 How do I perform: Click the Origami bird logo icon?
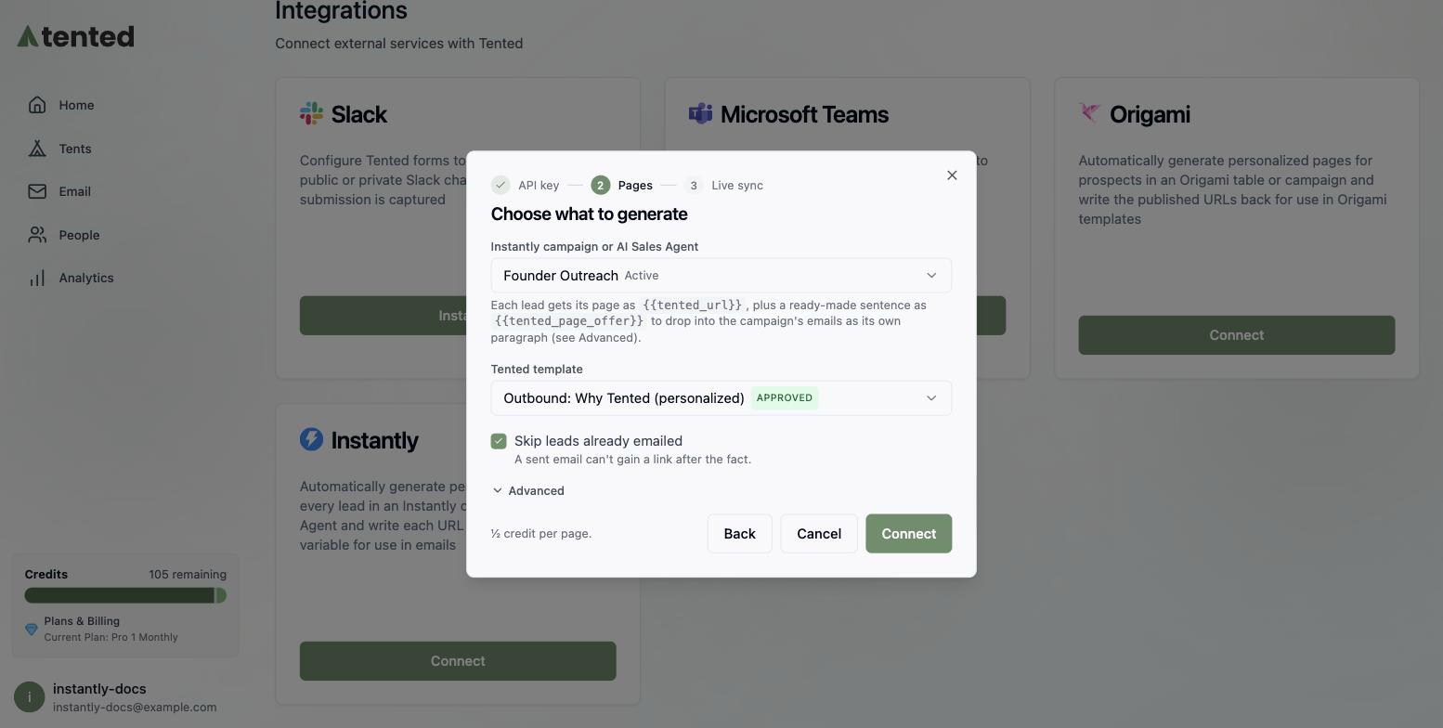[x=1090, y=113]
